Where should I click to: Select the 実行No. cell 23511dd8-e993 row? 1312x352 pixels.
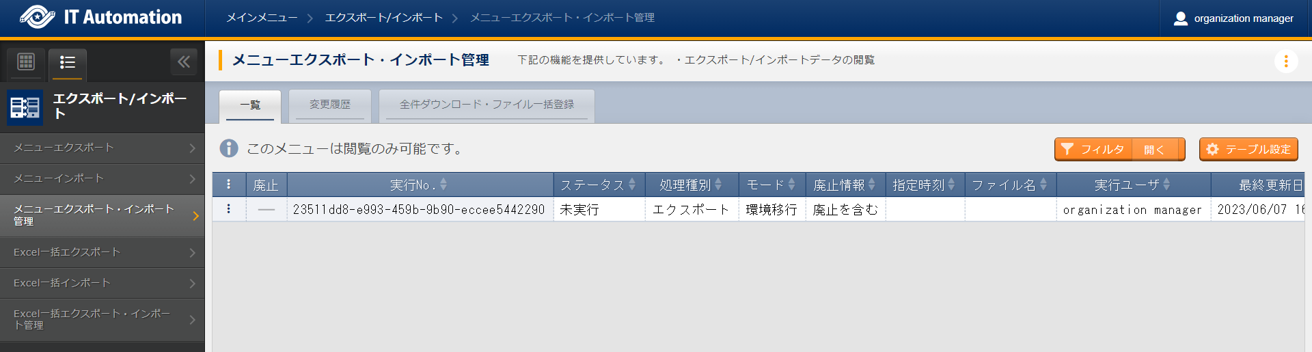[419, 210]
